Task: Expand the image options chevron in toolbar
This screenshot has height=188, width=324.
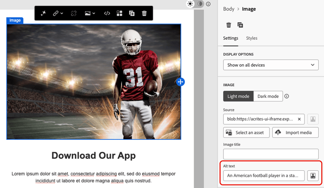Action: pos(94,13)
